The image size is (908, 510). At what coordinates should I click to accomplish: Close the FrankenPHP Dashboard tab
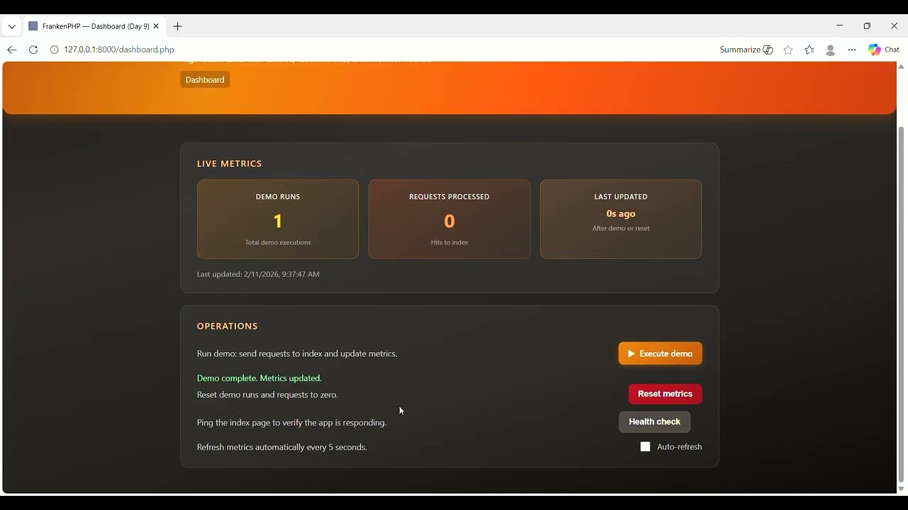[156, 26]
